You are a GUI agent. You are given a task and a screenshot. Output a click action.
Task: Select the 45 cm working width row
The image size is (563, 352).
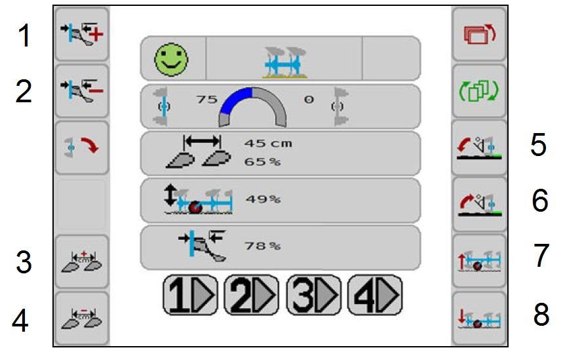pyautogui.click(x=281, y=153)
